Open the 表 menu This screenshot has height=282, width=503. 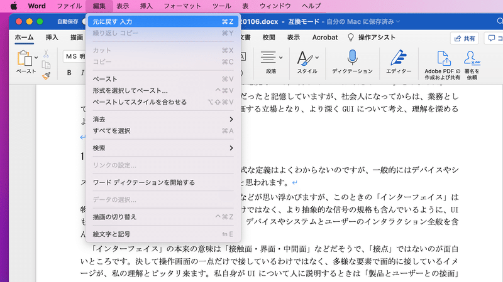tap(245, 6)
